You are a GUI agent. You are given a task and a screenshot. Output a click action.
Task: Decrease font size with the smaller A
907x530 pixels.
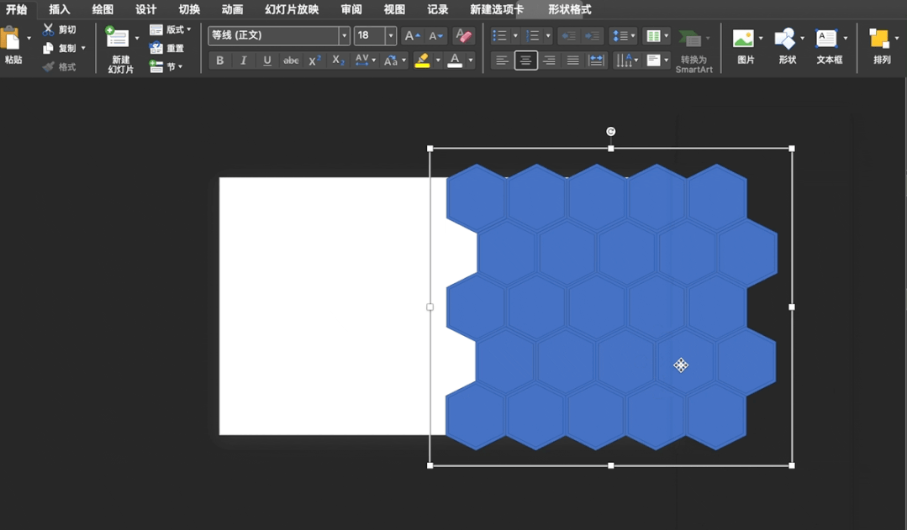pos(435,36)
